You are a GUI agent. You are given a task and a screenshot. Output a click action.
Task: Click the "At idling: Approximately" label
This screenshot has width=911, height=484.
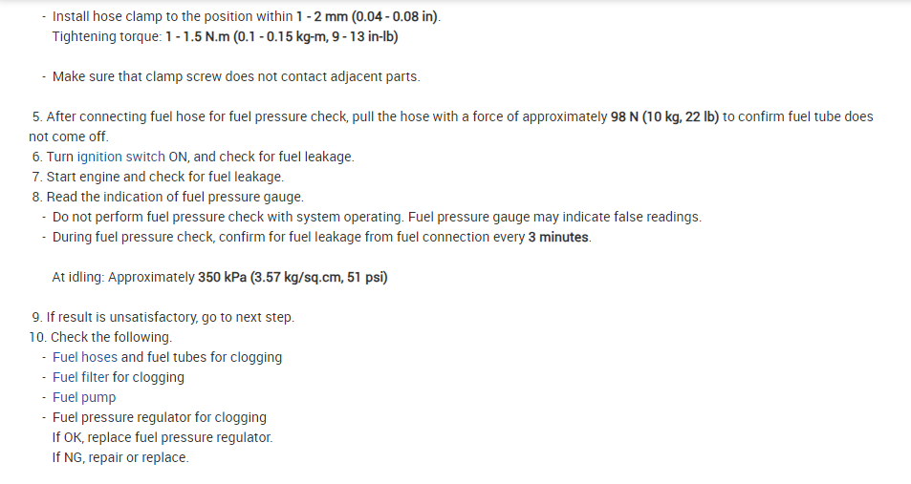[123, 277]
